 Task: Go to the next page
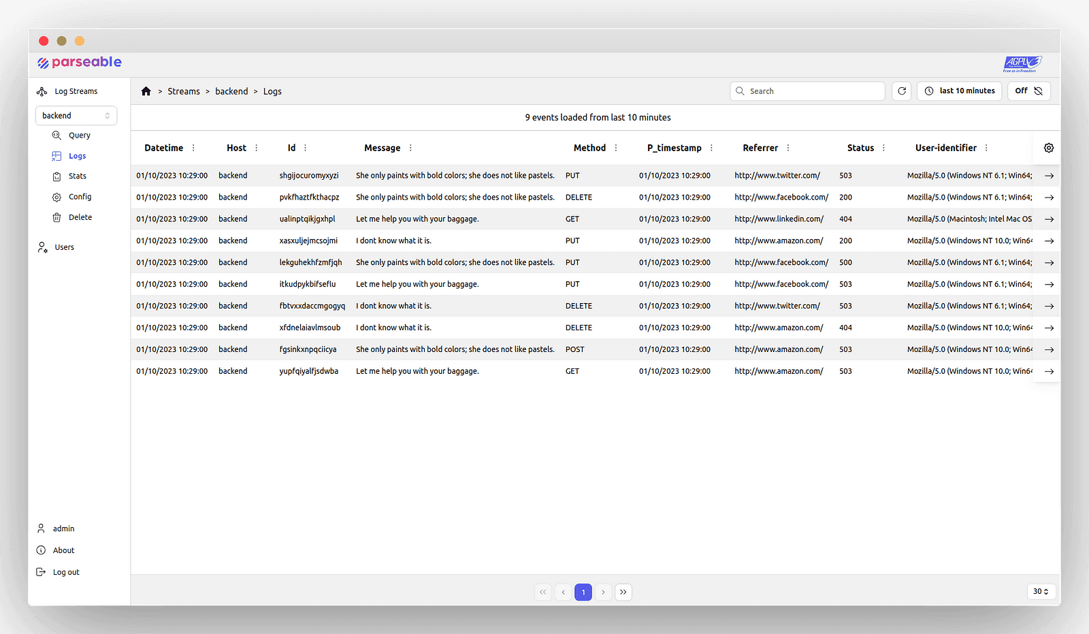click(x=603, y=592)
